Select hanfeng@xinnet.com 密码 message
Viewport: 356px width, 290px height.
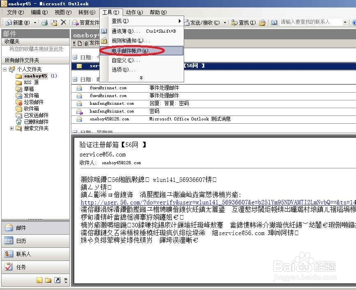click(213, 111)
